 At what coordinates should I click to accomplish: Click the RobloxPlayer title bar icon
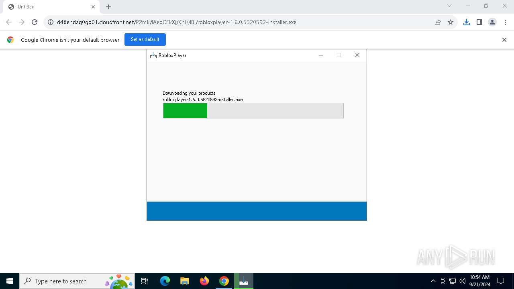click(153, 55)
